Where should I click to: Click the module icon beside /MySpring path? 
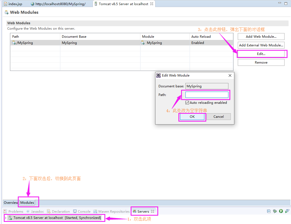click(14, 43)
